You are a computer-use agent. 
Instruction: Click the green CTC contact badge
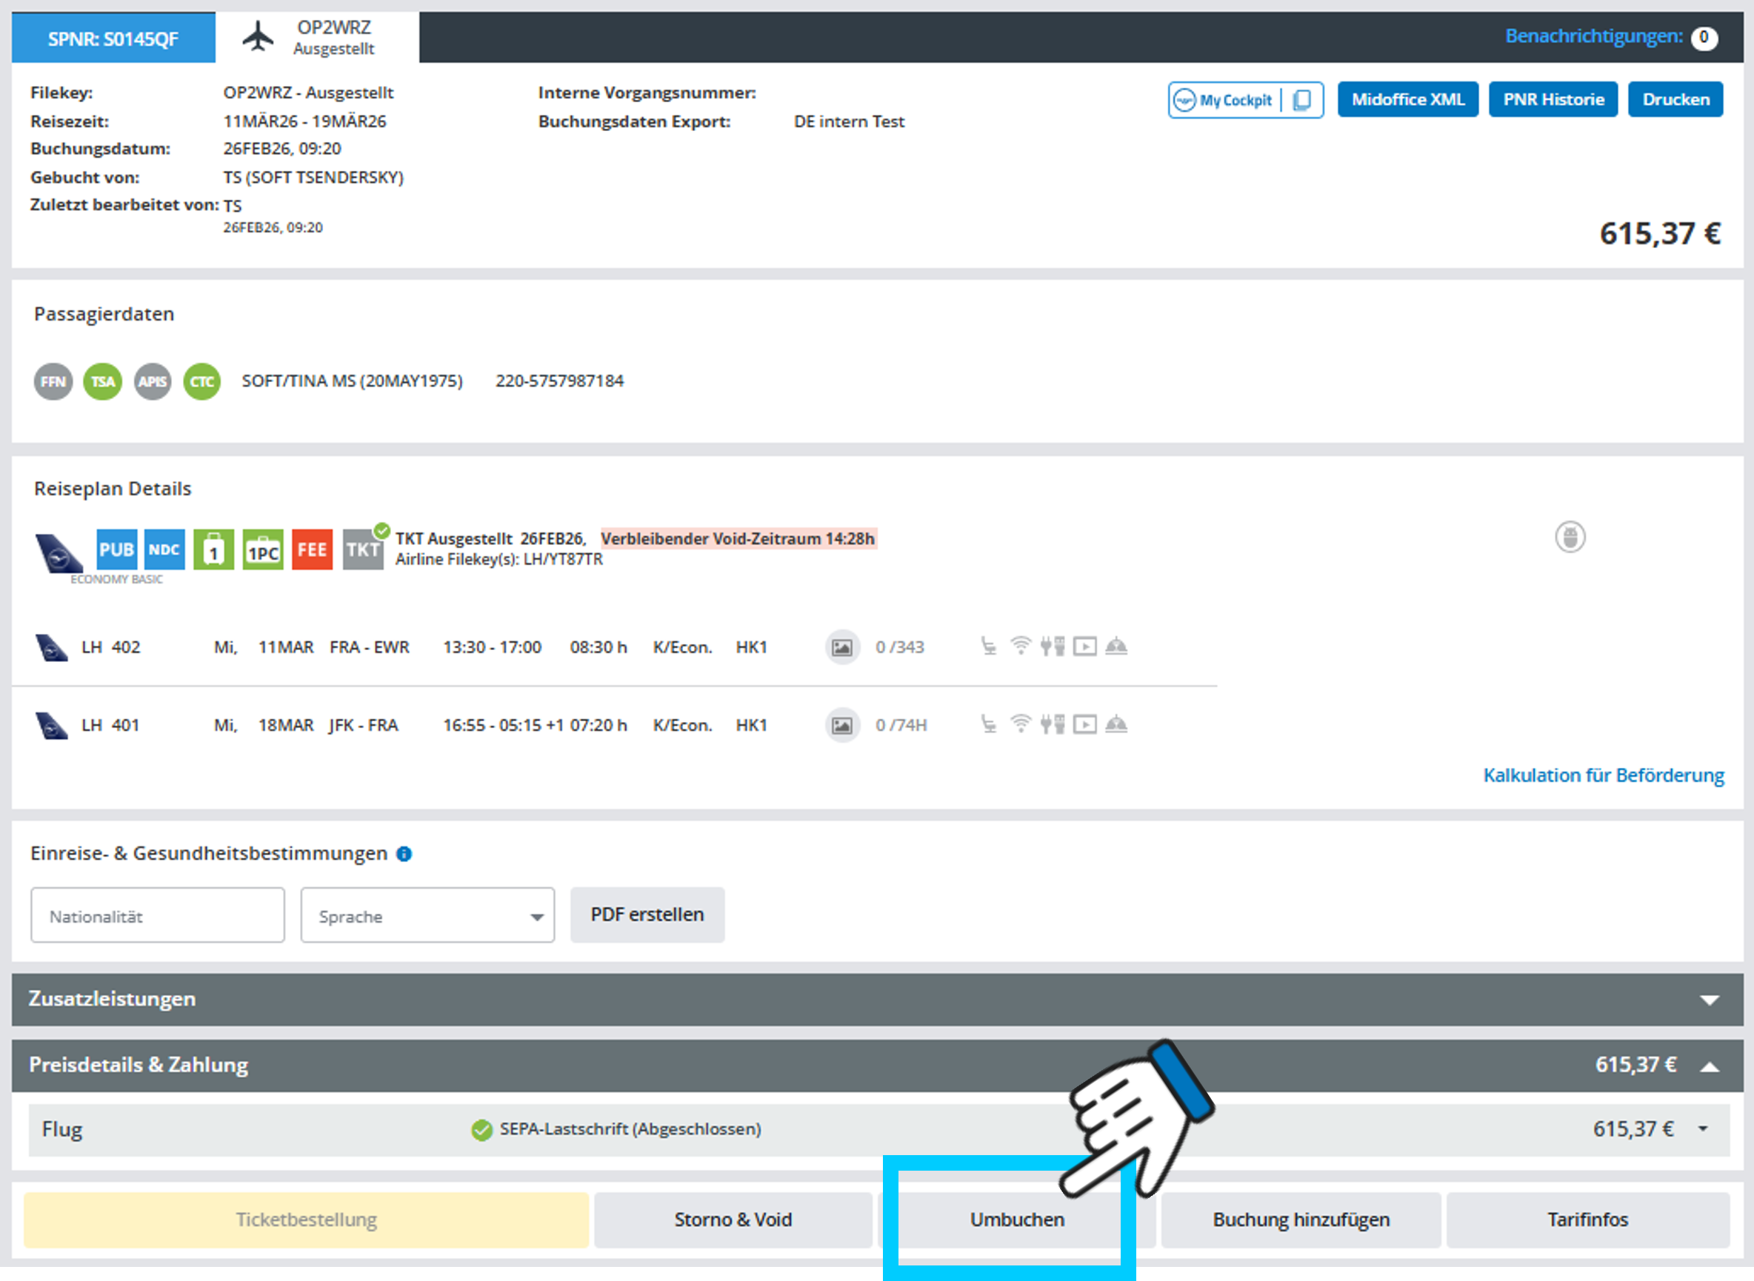(201, 381)
